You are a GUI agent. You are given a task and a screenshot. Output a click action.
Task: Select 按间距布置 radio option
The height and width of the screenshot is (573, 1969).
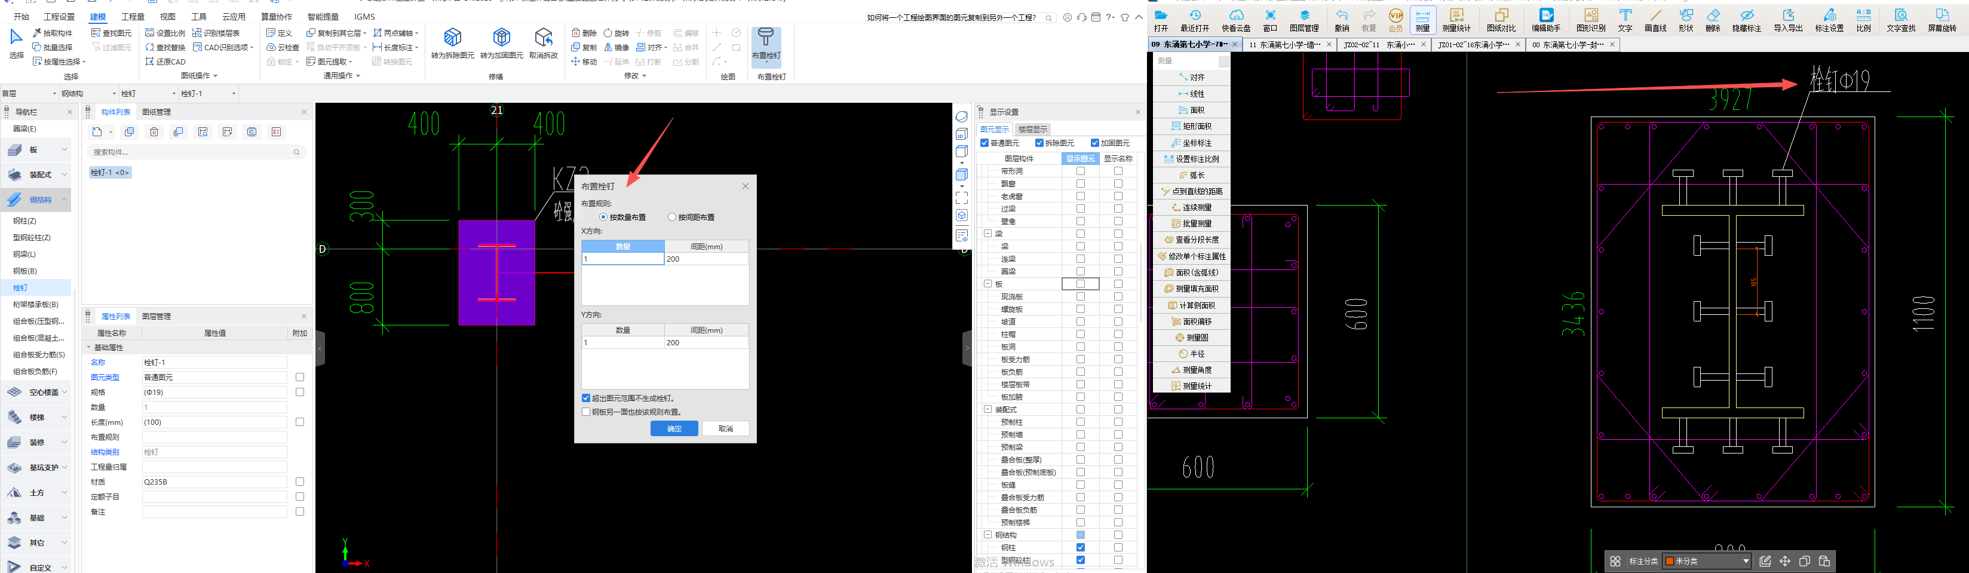click(x=672, y=217)
